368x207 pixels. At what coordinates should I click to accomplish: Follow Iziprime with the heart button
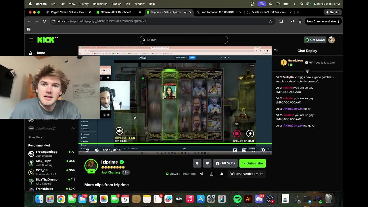click(x=207, y=163)
